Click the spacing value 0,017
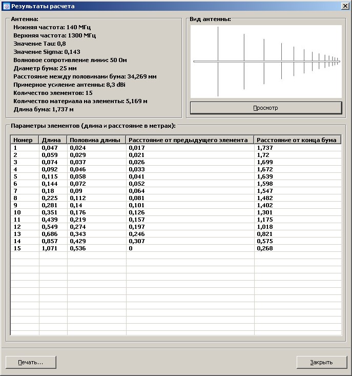 pyautogui.click(x=137, y=148)
